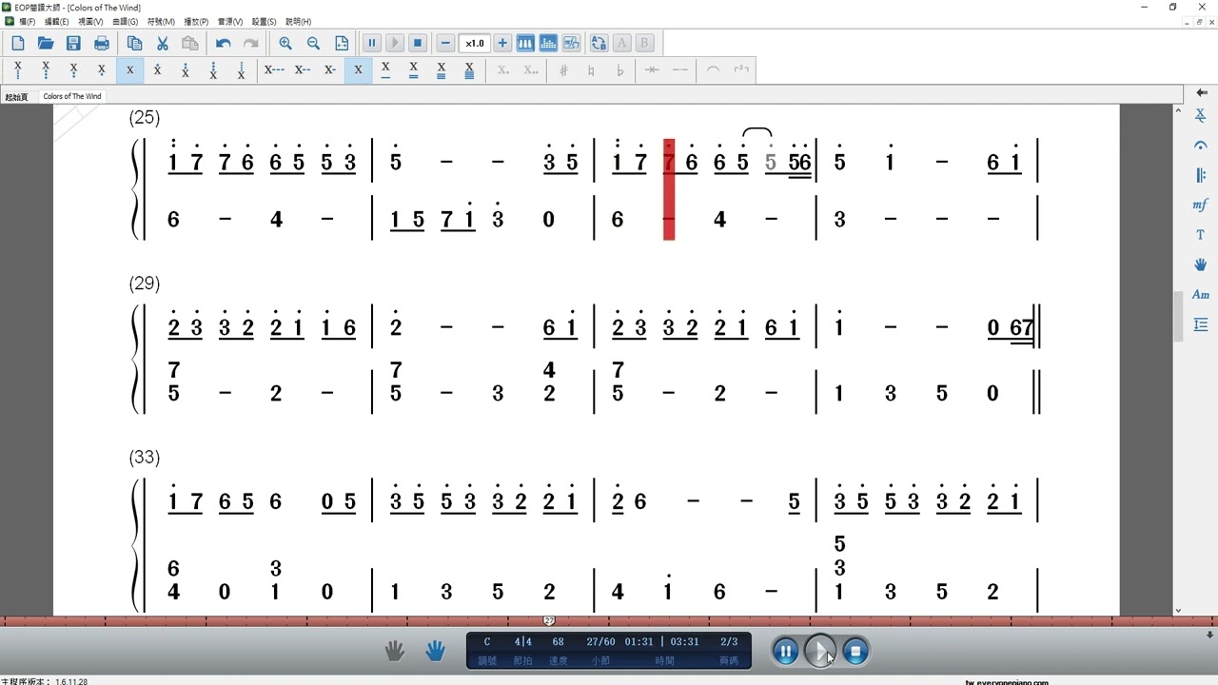Open layout lines tool in right sidebar
The height and width of the screenshot is (685, 1218).
pyautogui.click(x=1201, y=324)
